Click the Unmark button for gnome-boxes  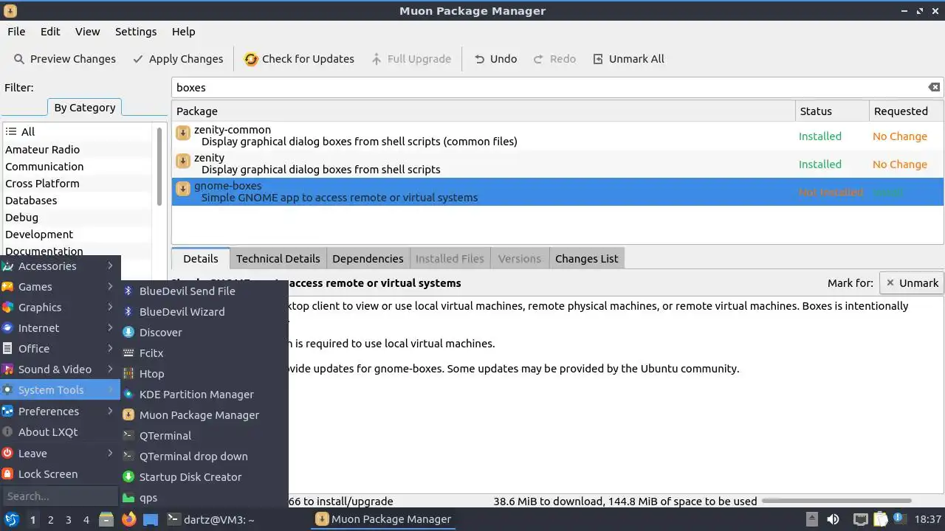(x=912, y=283)
